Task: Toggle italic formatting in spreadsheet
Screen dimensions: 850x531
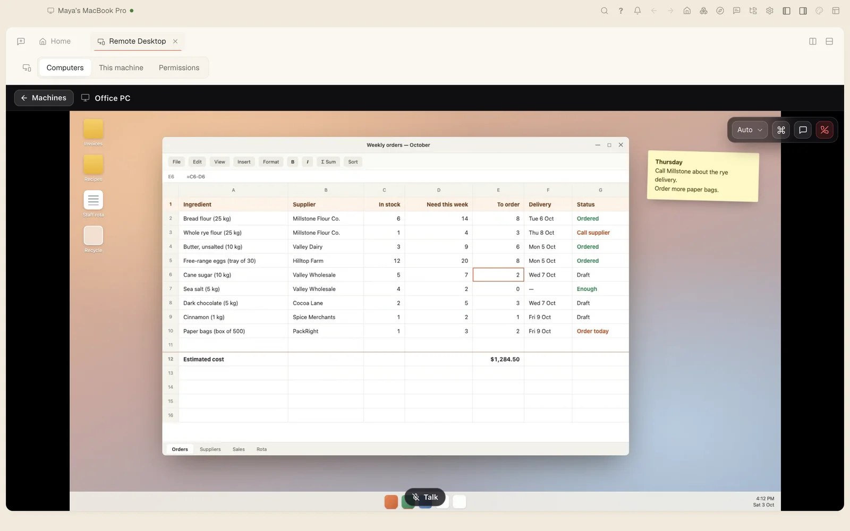Action: [x=308, y=162]
